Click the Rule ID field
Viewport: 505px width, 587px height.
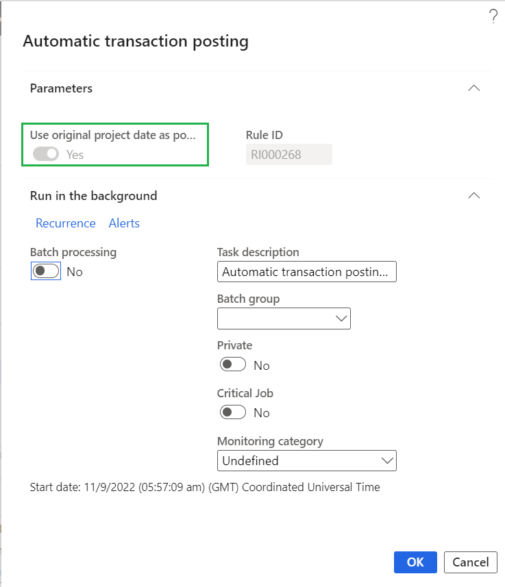pos(288,155)
